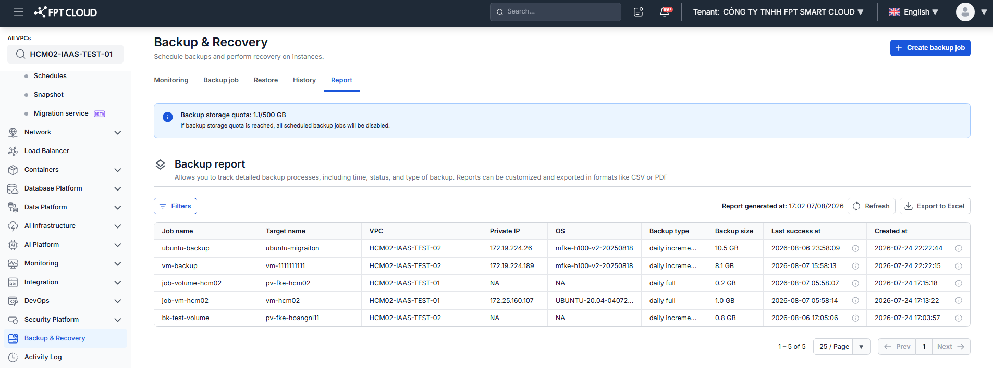993x368 pixels.
Task: Click the Refresh button
Action: click(872, 206)
